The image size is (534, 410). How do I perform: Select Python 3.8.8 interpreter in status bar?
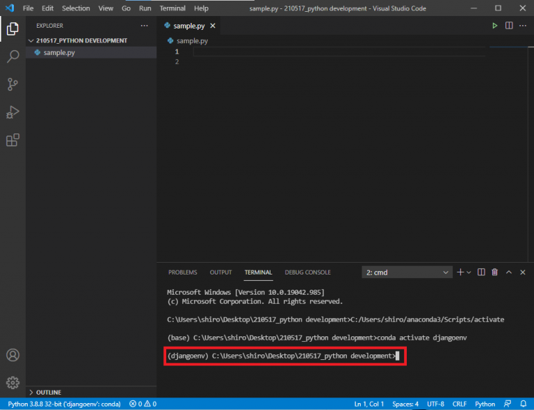coord(64,404)
